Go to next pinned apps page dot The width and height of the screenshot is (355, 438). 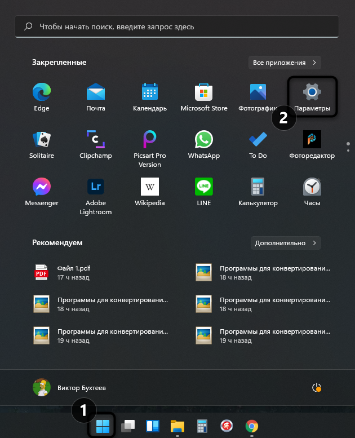click(x=348, y=151)
